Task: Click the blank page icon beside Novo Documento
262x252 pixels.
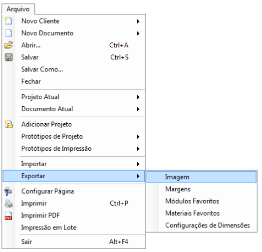Action: click(x=8, y=33)
